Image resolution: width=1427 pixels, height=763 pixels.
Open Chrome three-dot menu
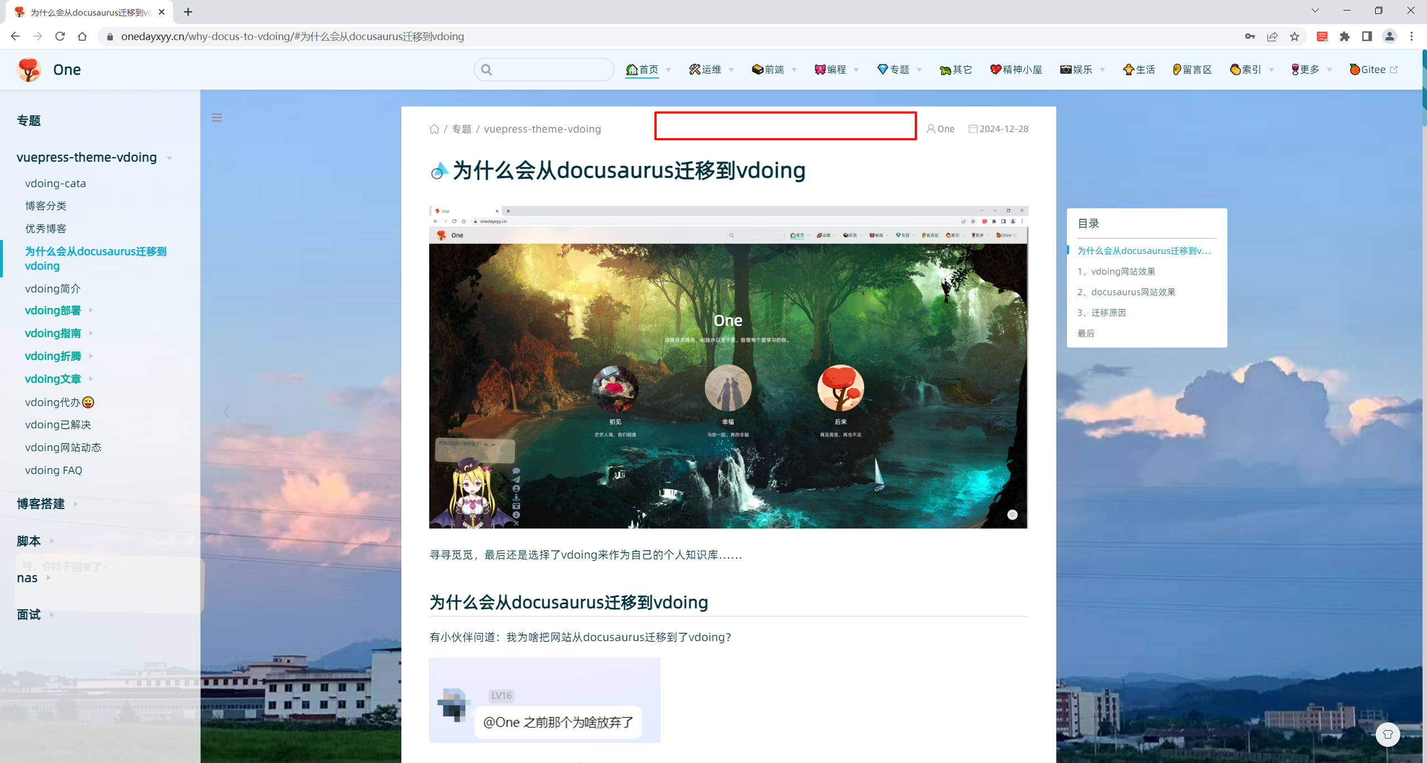[1411, 36]
